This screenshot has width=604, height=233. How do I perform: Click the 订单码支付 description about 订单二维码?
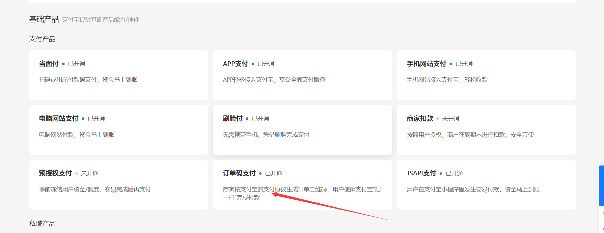tap(302, 193)
